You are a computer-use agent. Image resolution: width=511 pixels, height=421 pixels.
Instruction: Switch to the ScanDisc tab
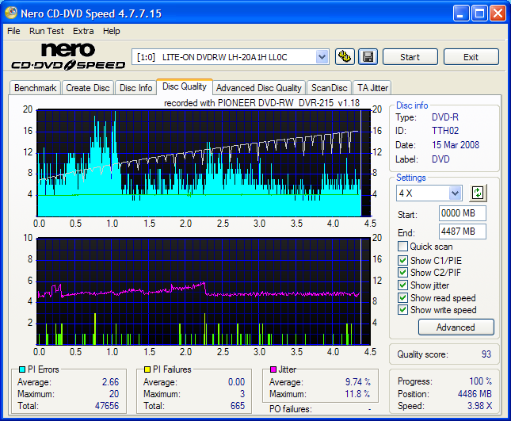pyautogui.click(x=329, y=88)
